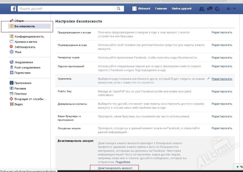
Task: Select Конфиденциальность in sidebar
Action: (29, 37)
